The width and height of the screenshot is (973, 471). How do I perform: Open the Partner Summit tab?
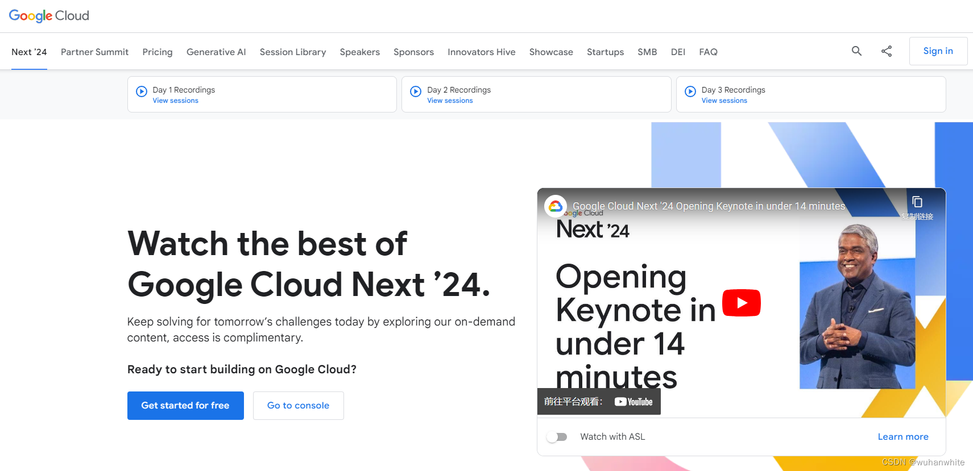(94, 52)
